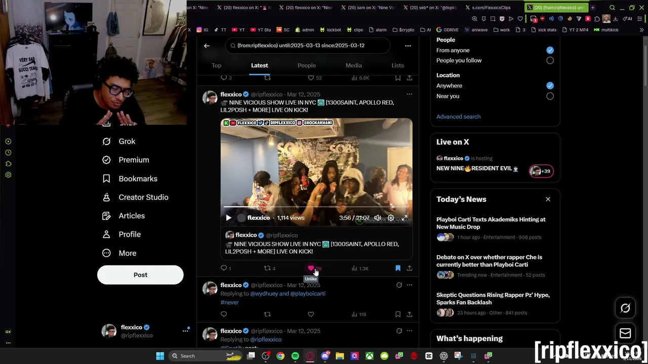Switch to Media search tab
The width and height of the screenshot is (648, 364).
tap(353, 65)
